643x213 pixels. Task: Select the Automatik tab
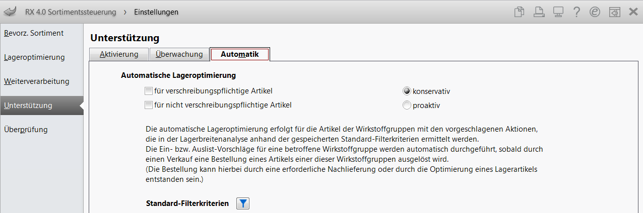(x=240, y=54)
